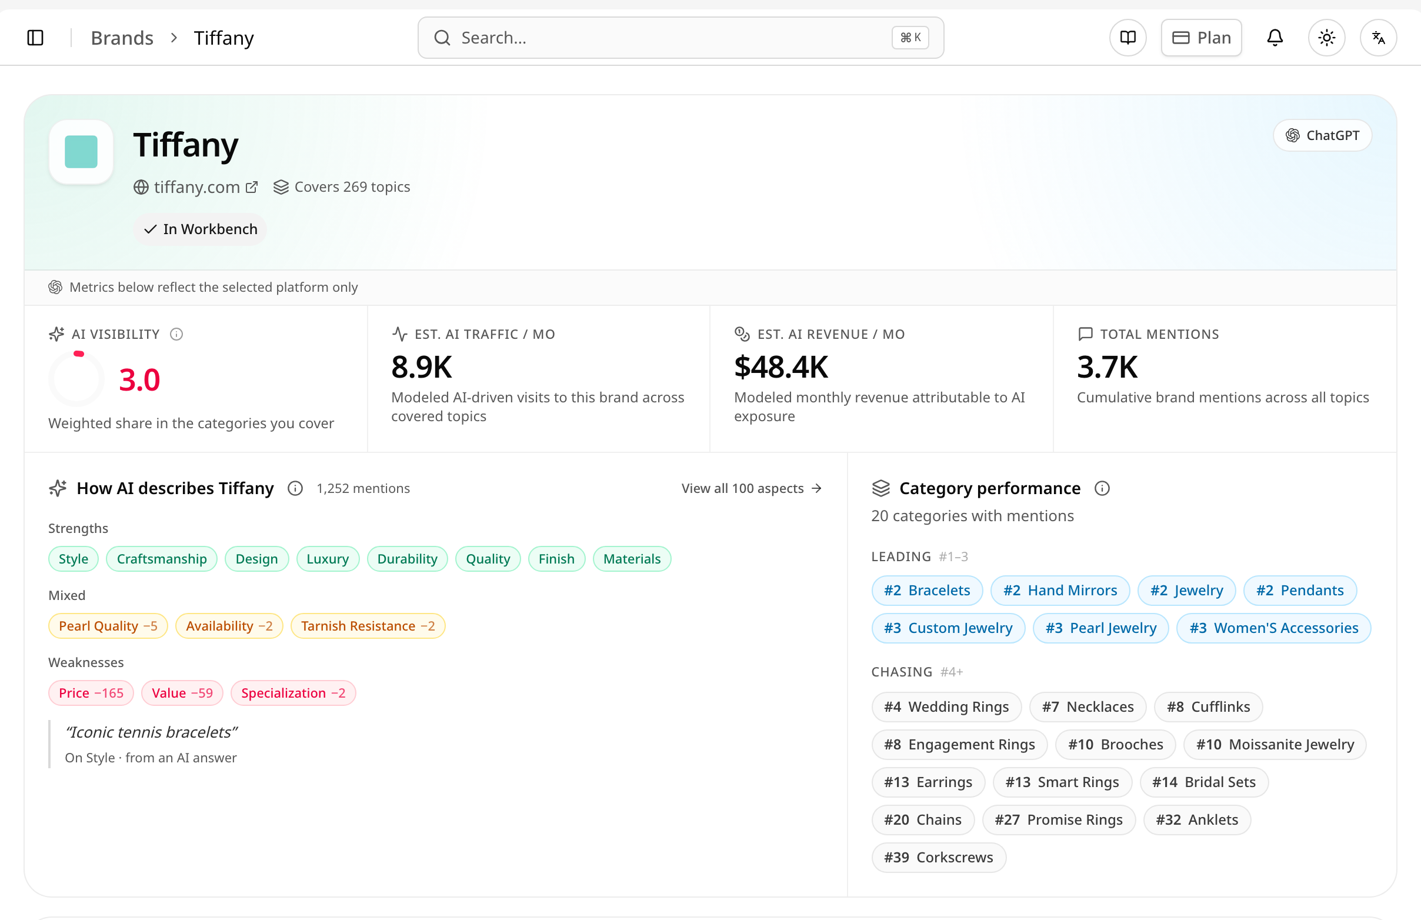Open the #4 Wedding Rings category
The image size is (1421, 920).
pyautogui.click(x=946, y=707)
